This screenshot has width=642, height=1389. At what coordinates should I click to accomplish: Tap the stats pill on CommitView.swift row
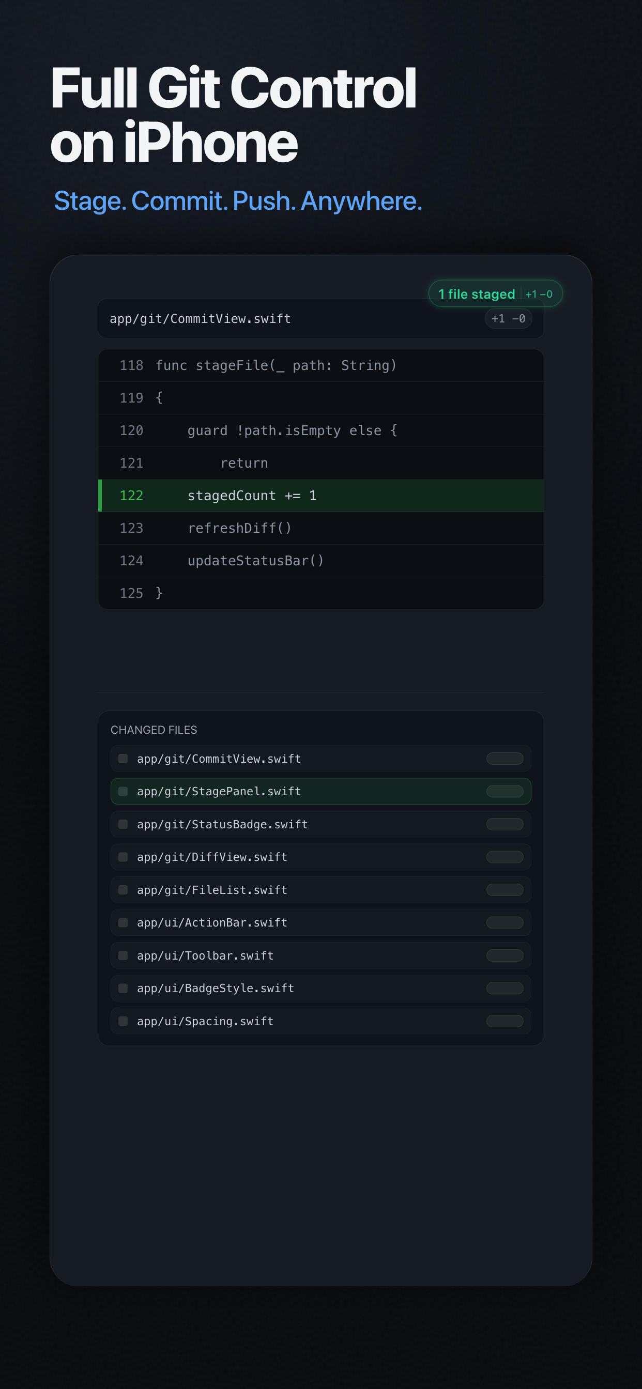pos(505,759)
